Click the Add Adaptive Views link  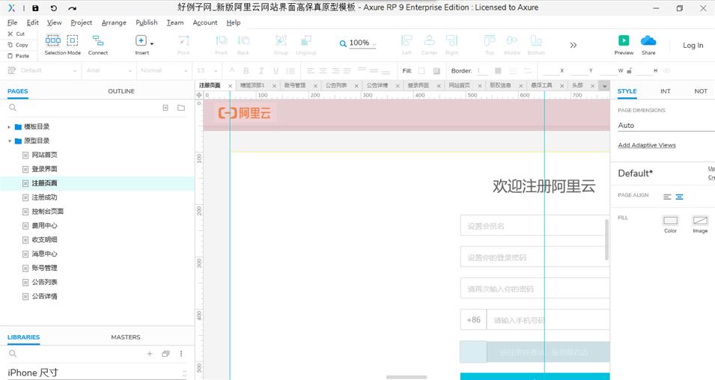coord(647,145)
